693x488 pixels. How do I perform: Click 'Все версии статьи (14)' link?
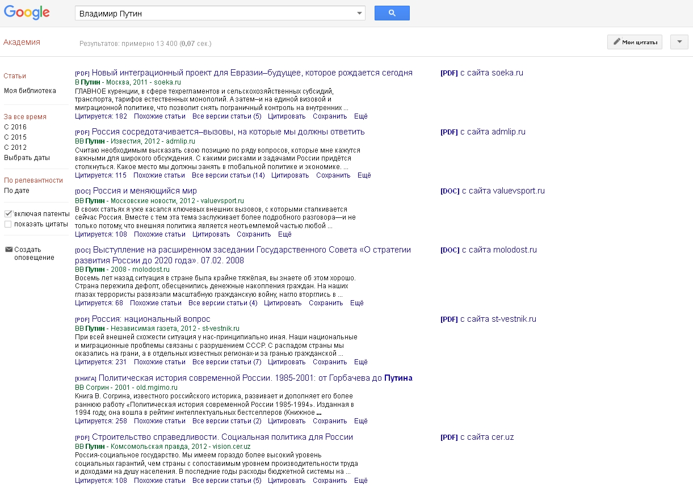tap(228, 175)
